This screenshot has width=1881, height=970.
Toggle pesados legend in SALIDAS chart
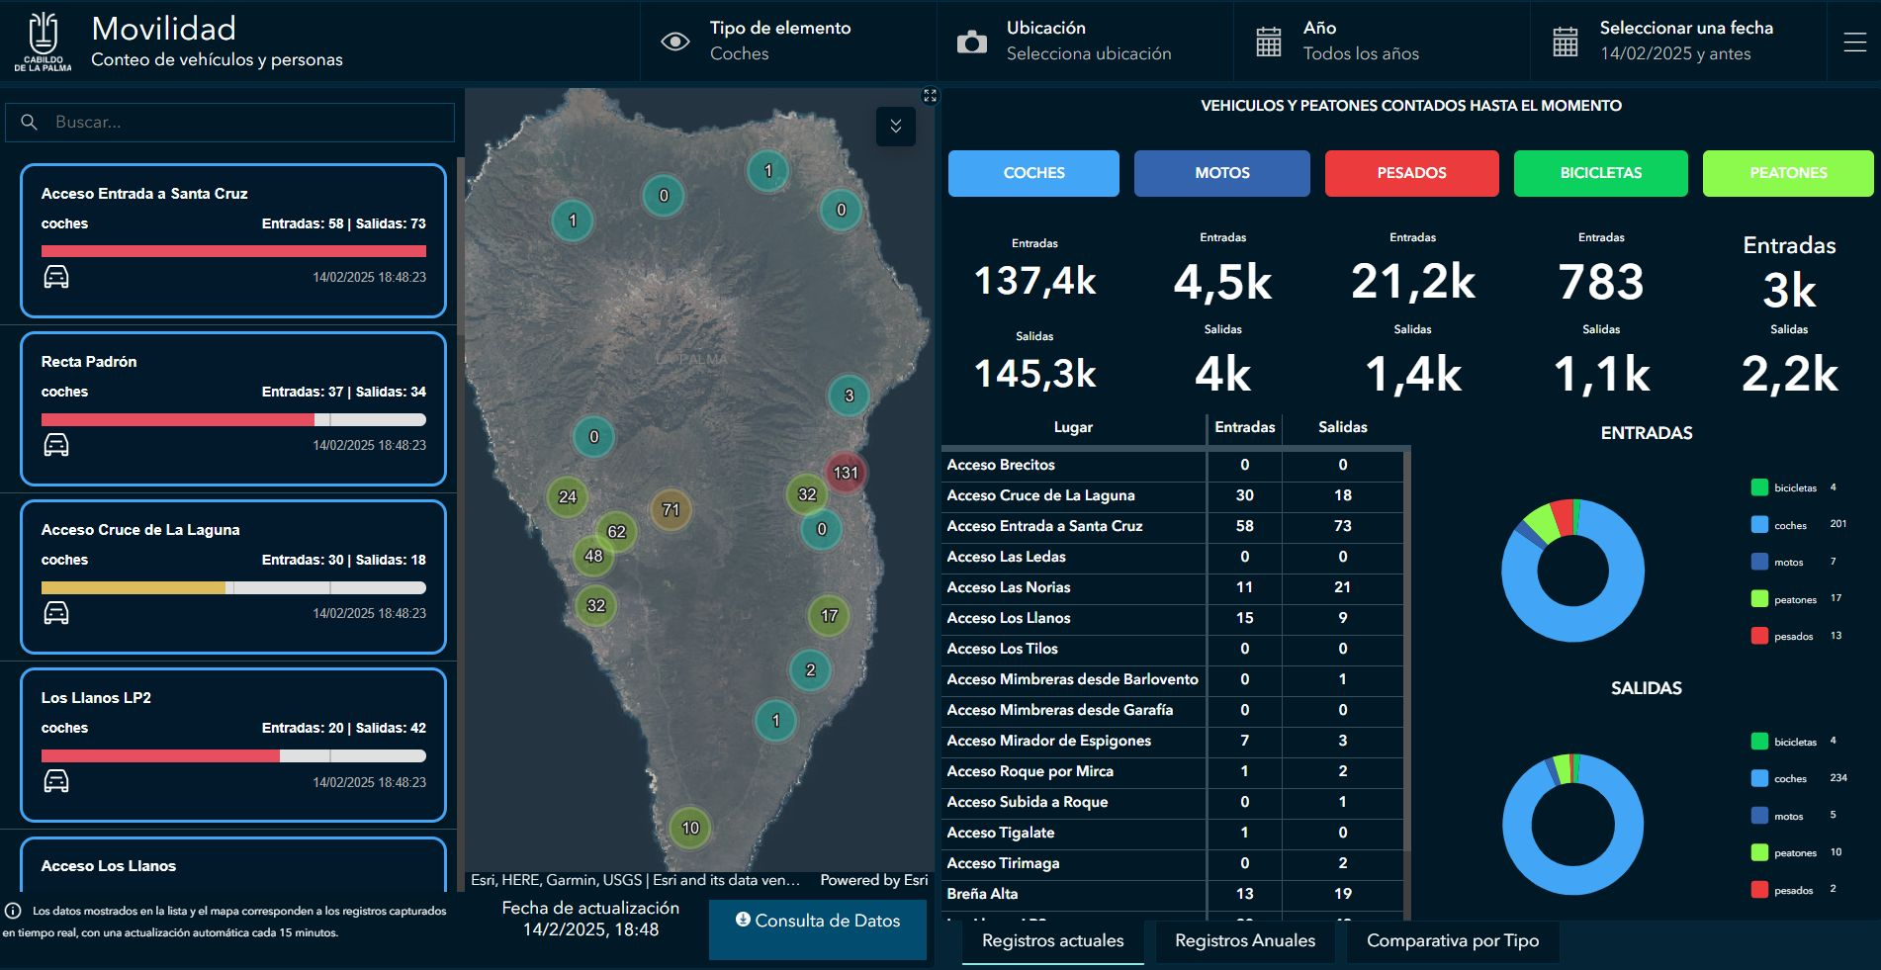1760,890
